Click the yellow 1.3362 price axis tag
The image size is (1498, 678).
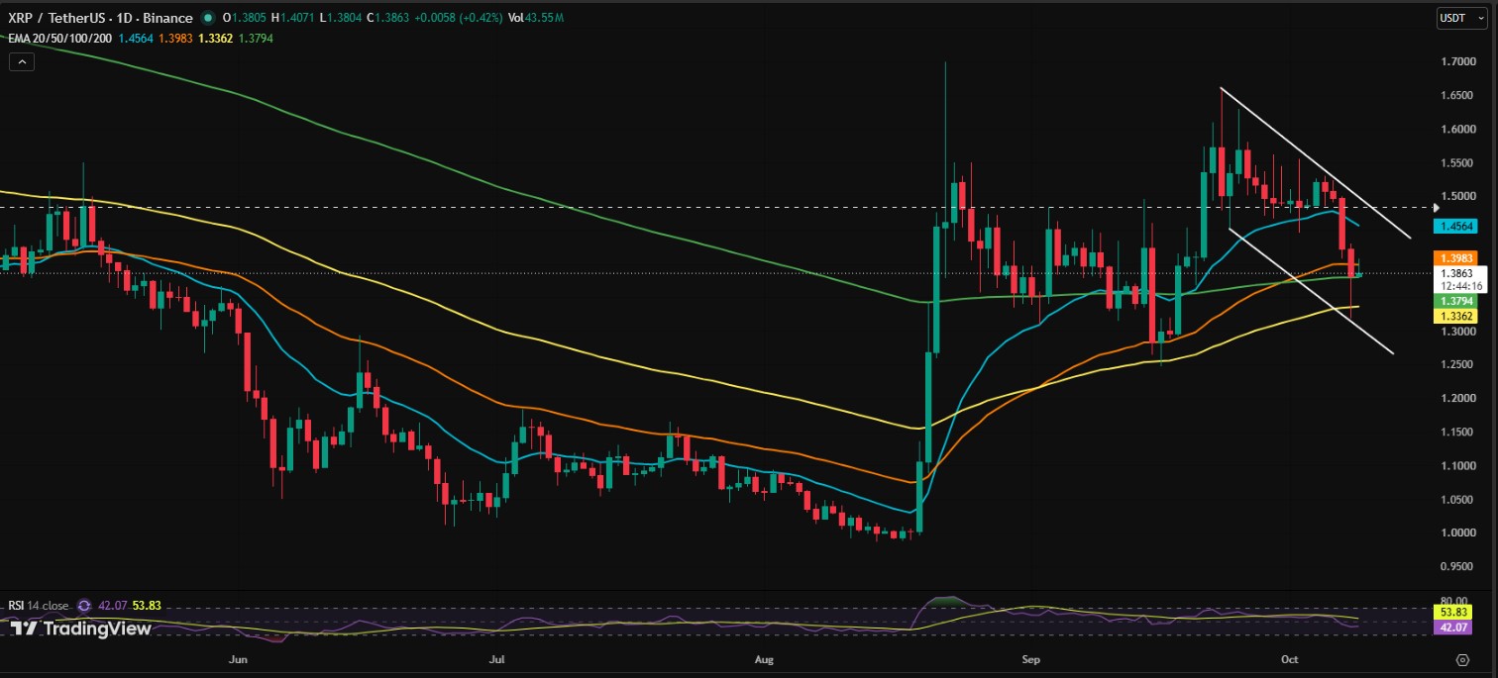(1455, 316)
